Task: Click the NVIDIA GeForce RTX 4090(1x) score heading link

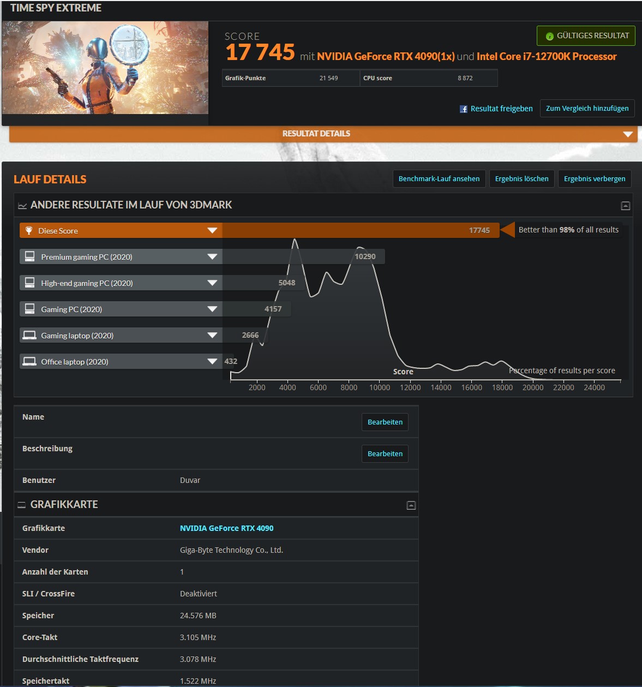Action: tap(386, 56)
